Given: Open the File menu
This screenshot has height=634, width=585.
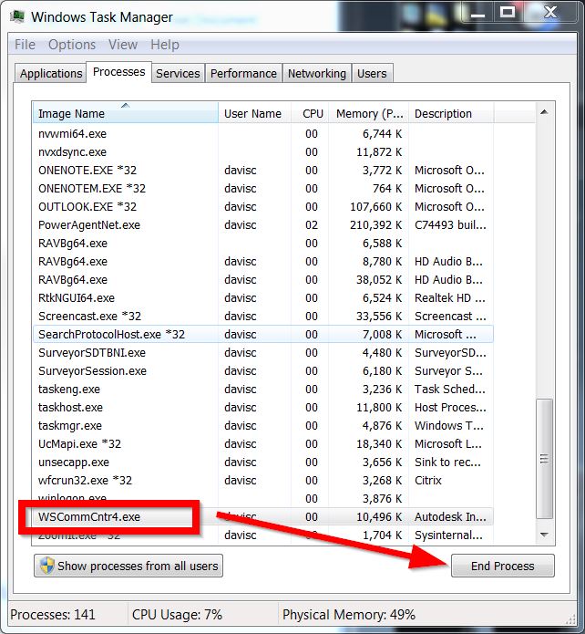Looking at the screenshot, I should point(25,45).
